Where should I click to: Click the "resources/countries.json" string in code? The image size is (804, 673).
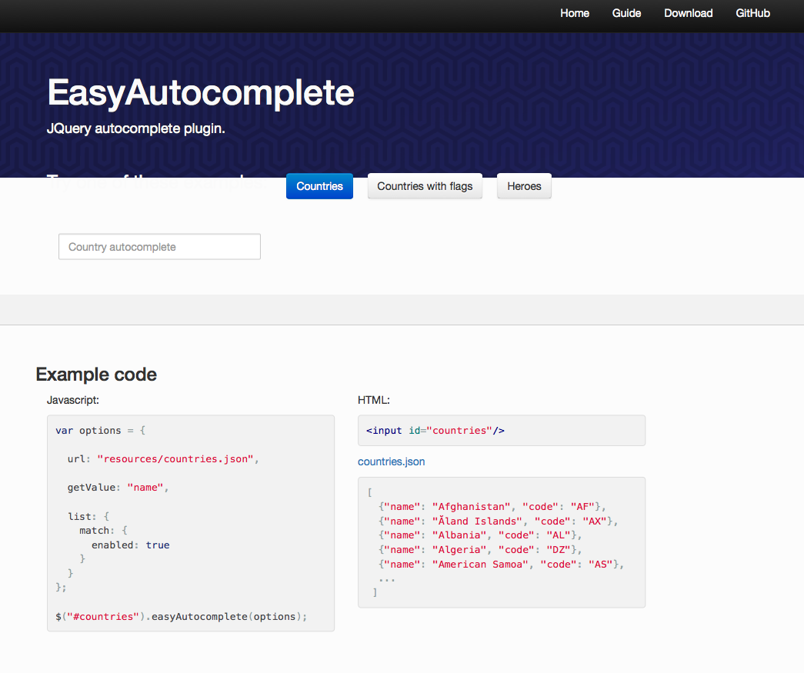tap(176, 459)
